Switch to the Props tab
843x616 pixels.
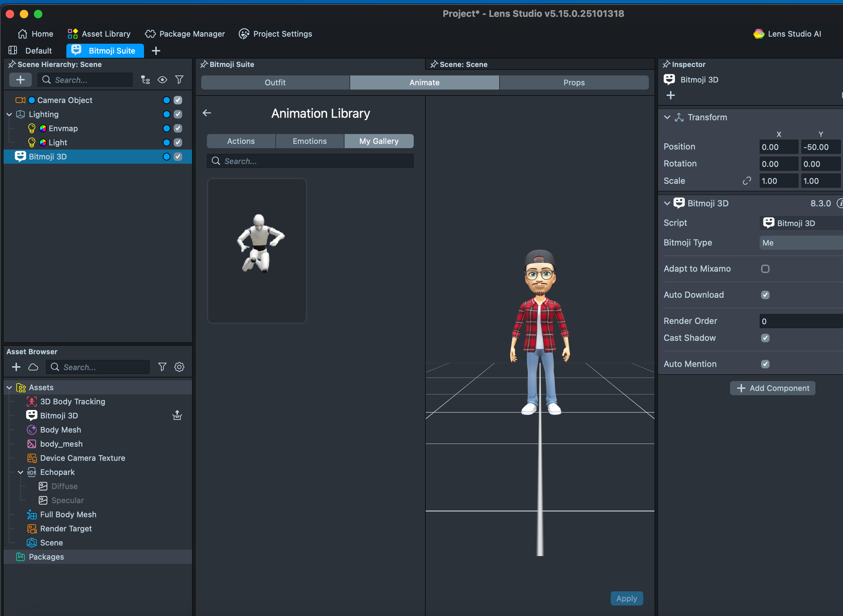pos(574,83)
